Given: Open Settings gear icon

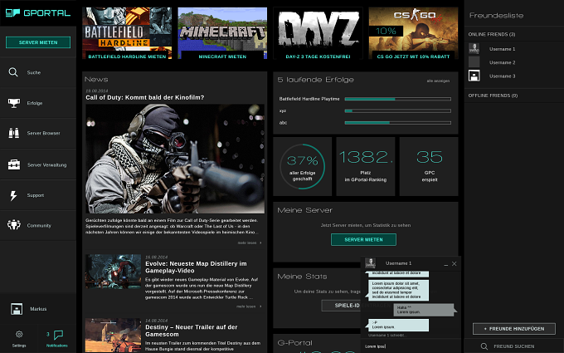Looking at the screenshot, I should tap(19, 334).
